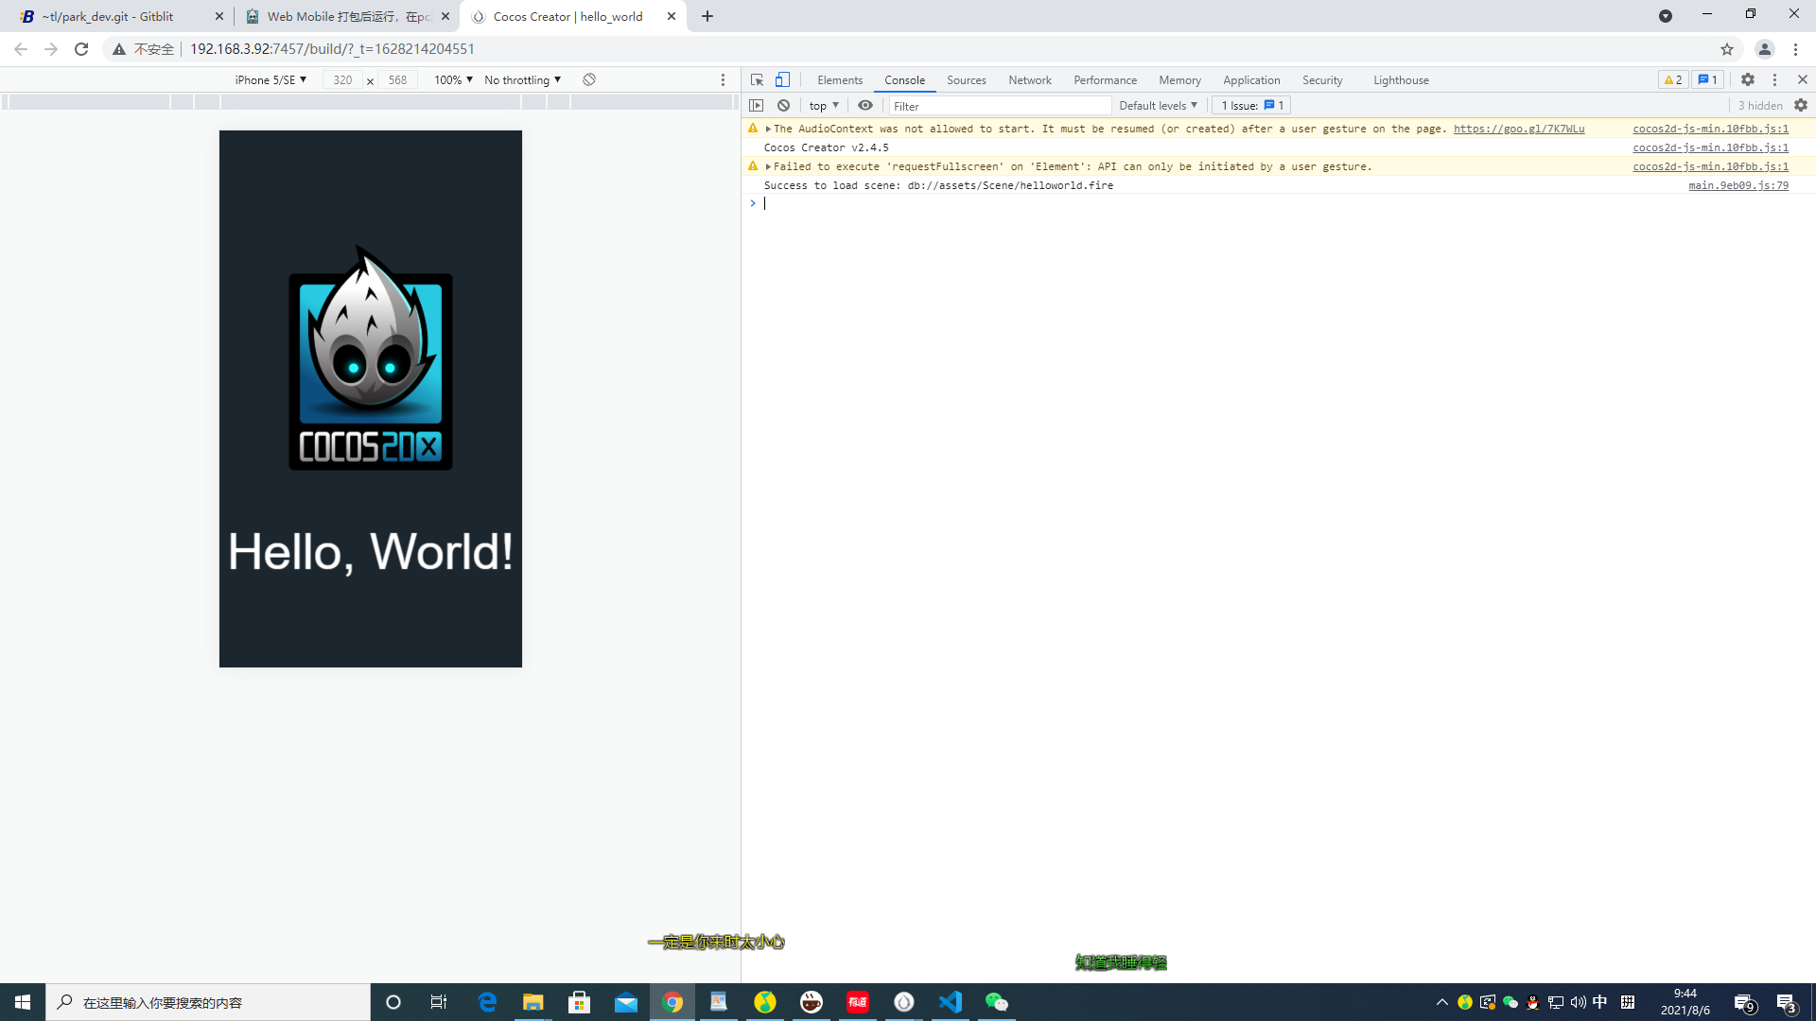Toggle the console sidebar panel icon
Image resolution: width=1816 pixels, height=1021 pixels.
point(757,106)
